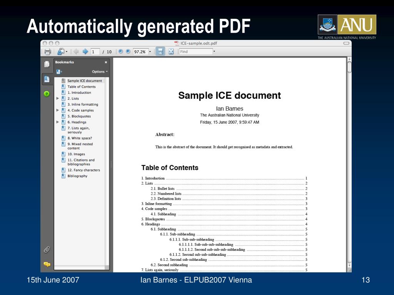Expand the '6. Headings' bookmark
The height and width of the screenshot is (295, 394).
58,122
